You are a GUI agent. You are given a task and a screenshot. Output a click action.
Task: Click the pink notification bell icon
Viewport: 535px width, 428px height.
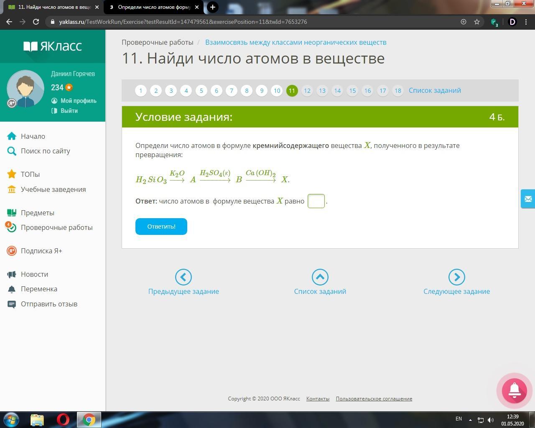(x=514, y=390)
